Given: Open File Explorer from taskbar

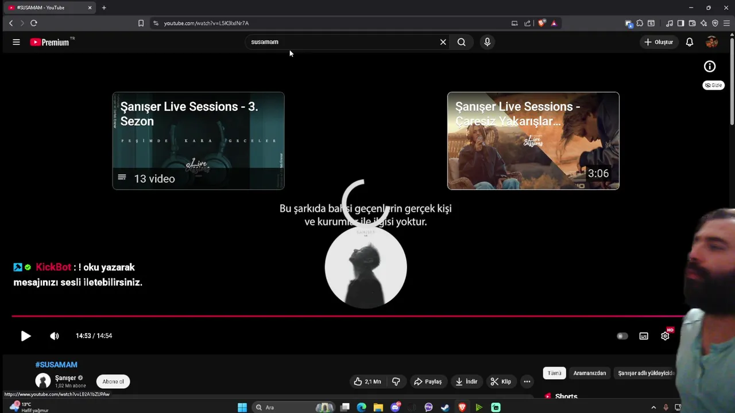Looking at the screenshot, I should 378,407.
